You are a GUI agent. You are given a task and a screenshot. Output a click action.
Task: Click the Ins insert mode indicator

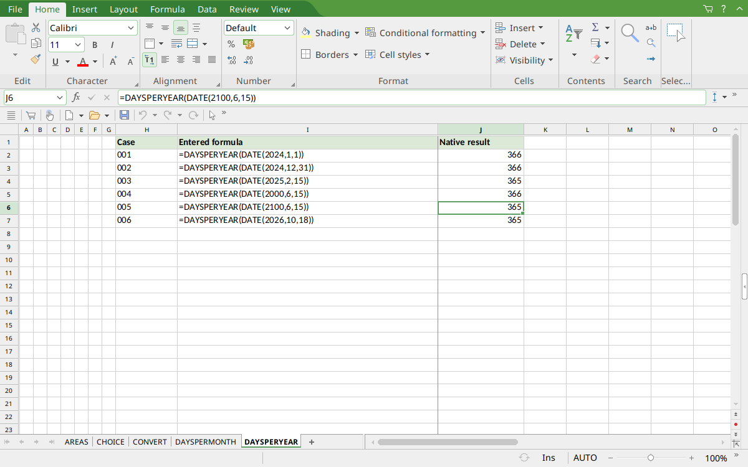pyautogui.click(x=549, y=458)
